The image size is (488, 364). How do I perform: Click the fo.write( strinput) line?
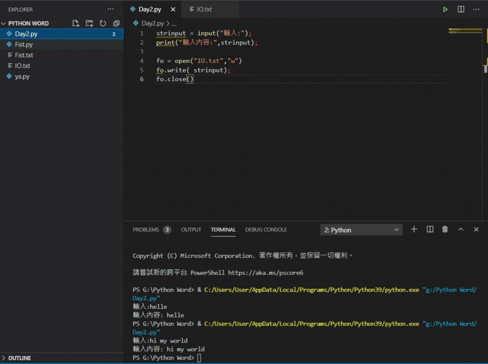pos(193,70)
